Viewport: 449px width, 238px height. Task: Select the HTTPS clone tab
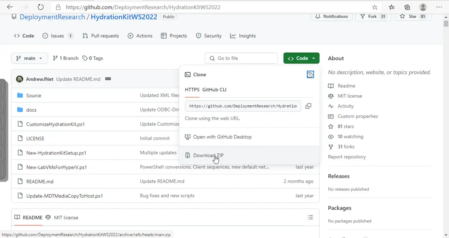(x=192, y=90)
